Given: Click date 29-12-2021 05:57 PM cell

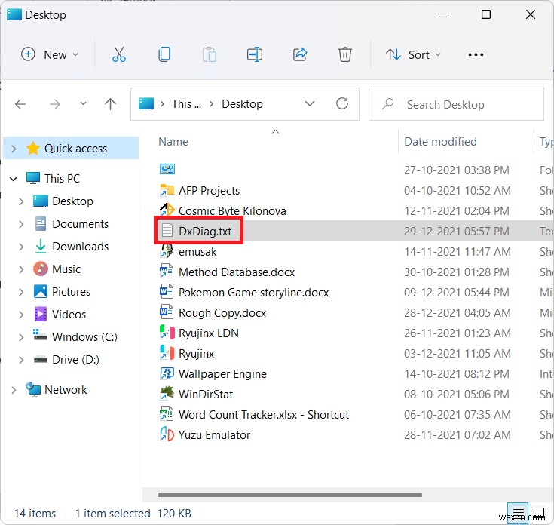Looking at the screenshot, I should click(x=457, y=232).
